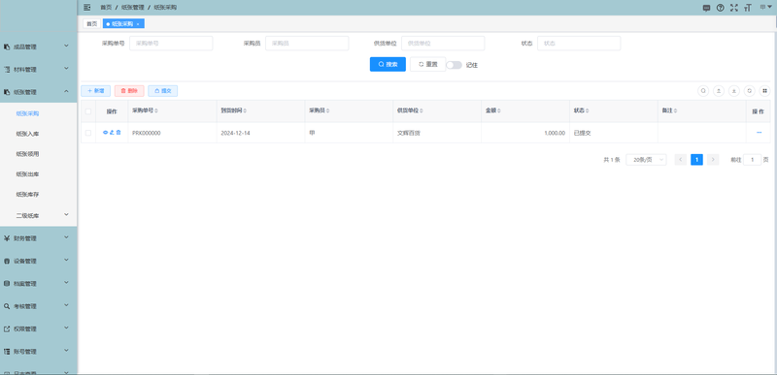
Task: Switch to the 首页 tab
Action: [x=91, y=23]
